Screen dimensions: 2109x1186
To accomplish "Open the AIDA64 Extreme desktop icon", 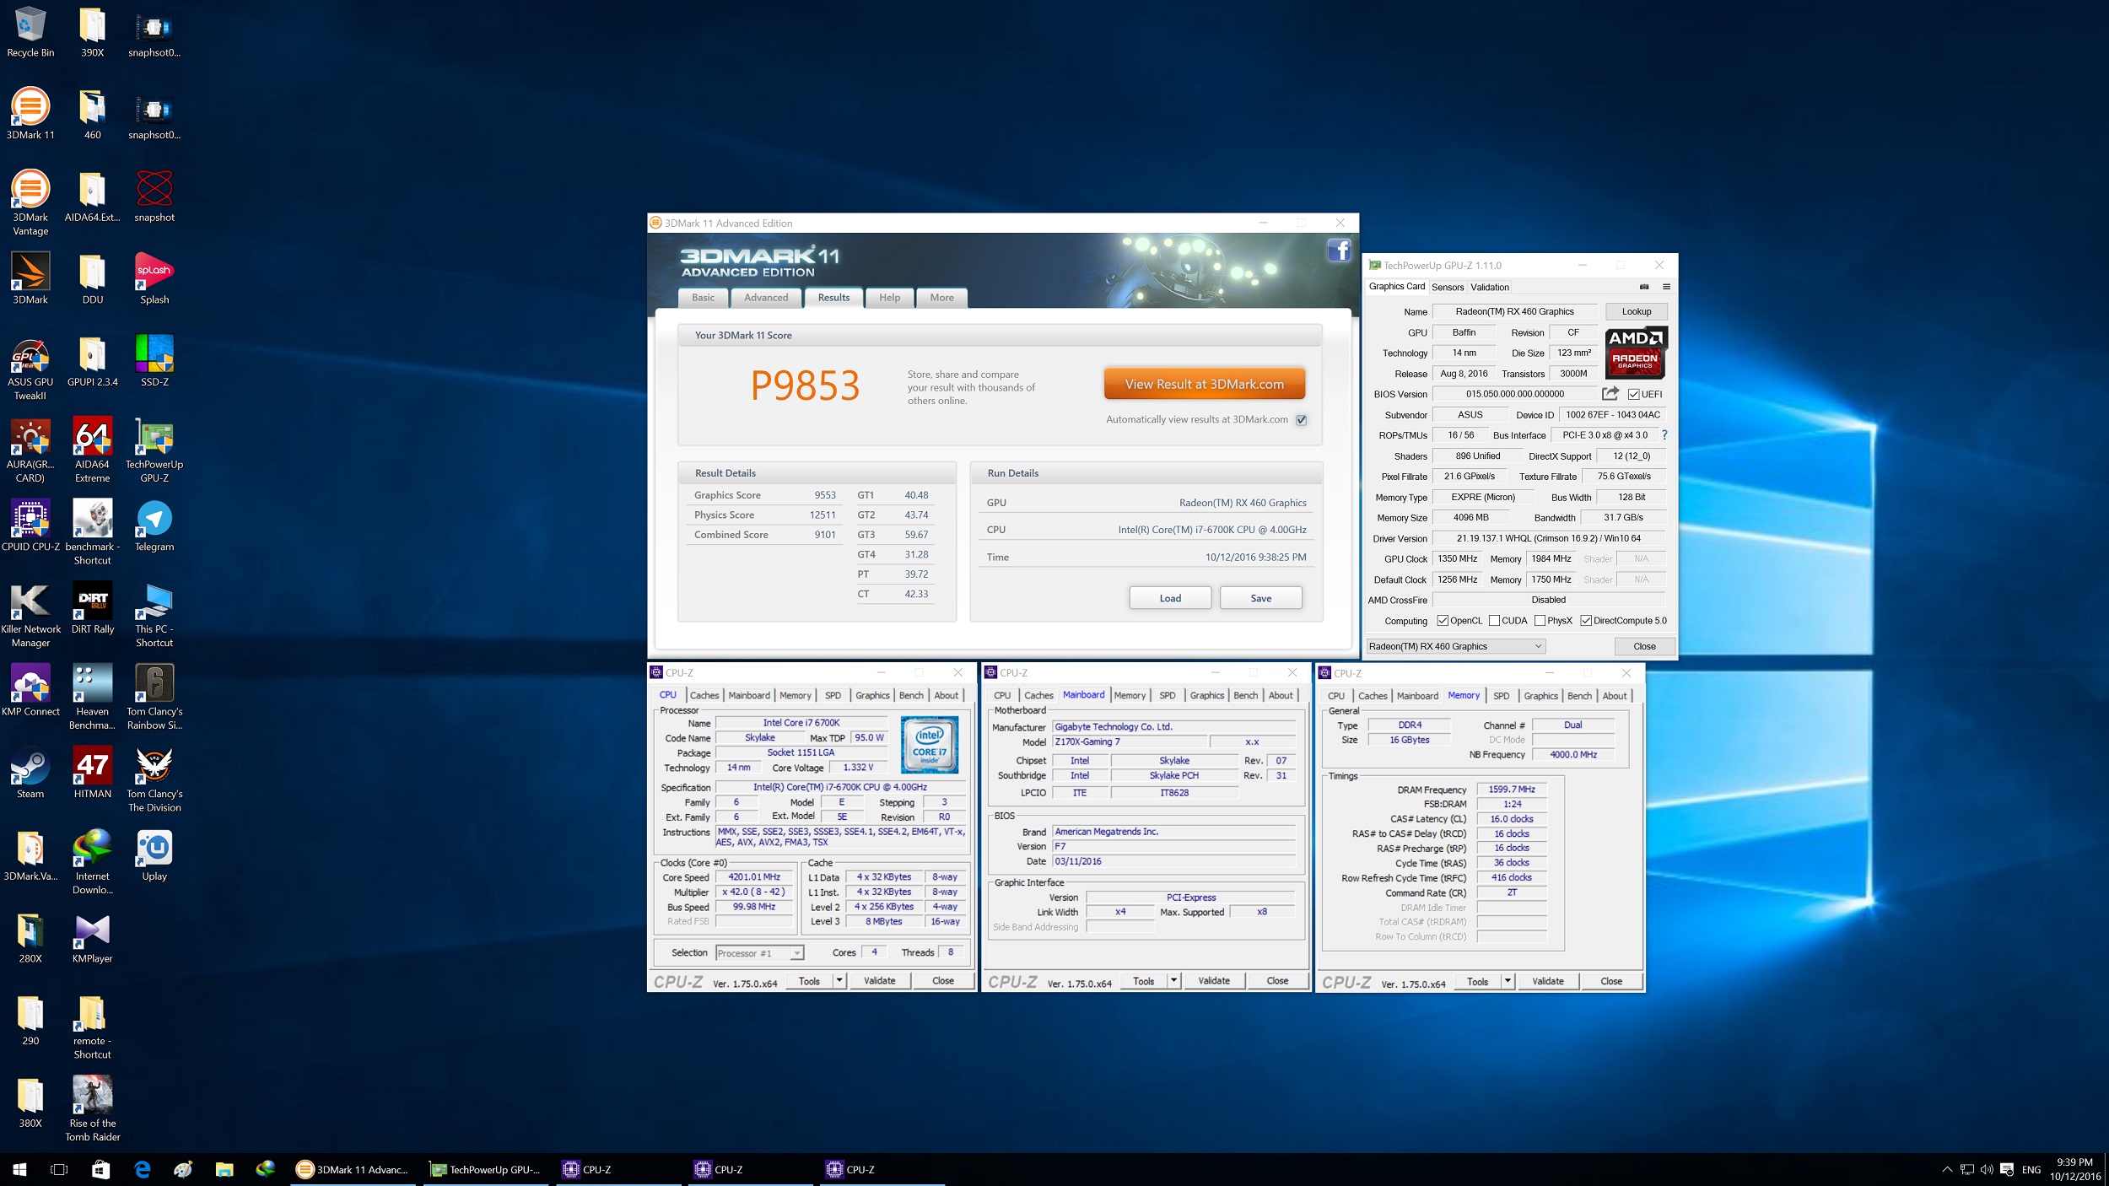I will point(92,450).
